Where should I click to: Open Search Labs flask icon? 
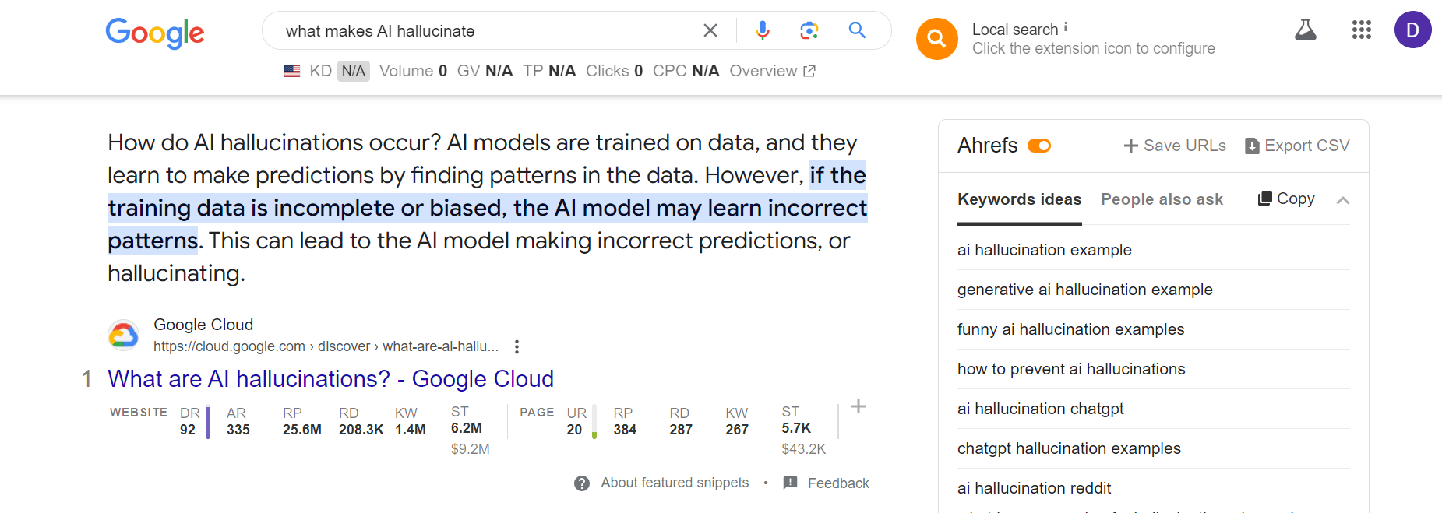(1306, 30)
